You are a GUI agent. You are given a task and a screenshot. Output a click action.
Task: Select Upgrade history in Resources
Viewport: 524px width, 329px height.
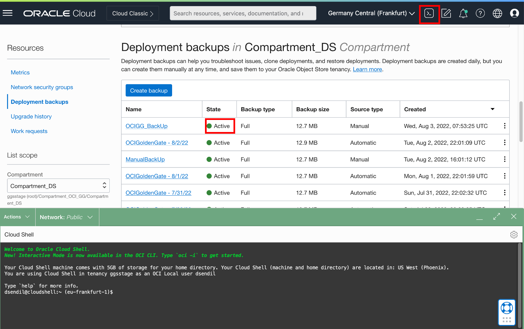point(31,117)
